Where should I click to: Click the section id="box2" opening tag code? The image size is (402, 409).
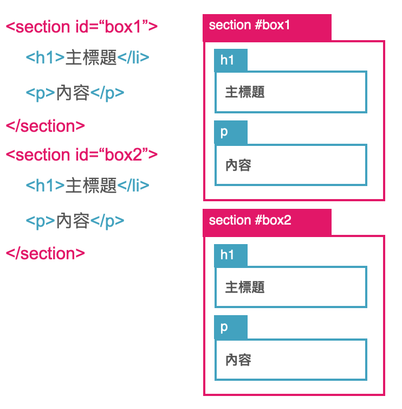pyautogui.click(x=81, y=155)
